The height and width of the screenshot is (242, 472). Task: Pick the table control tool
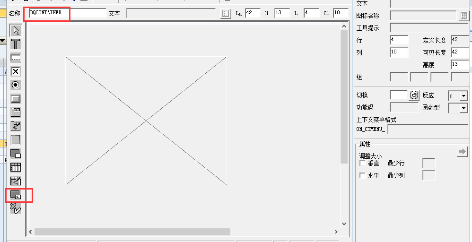[x=16, y=167]
